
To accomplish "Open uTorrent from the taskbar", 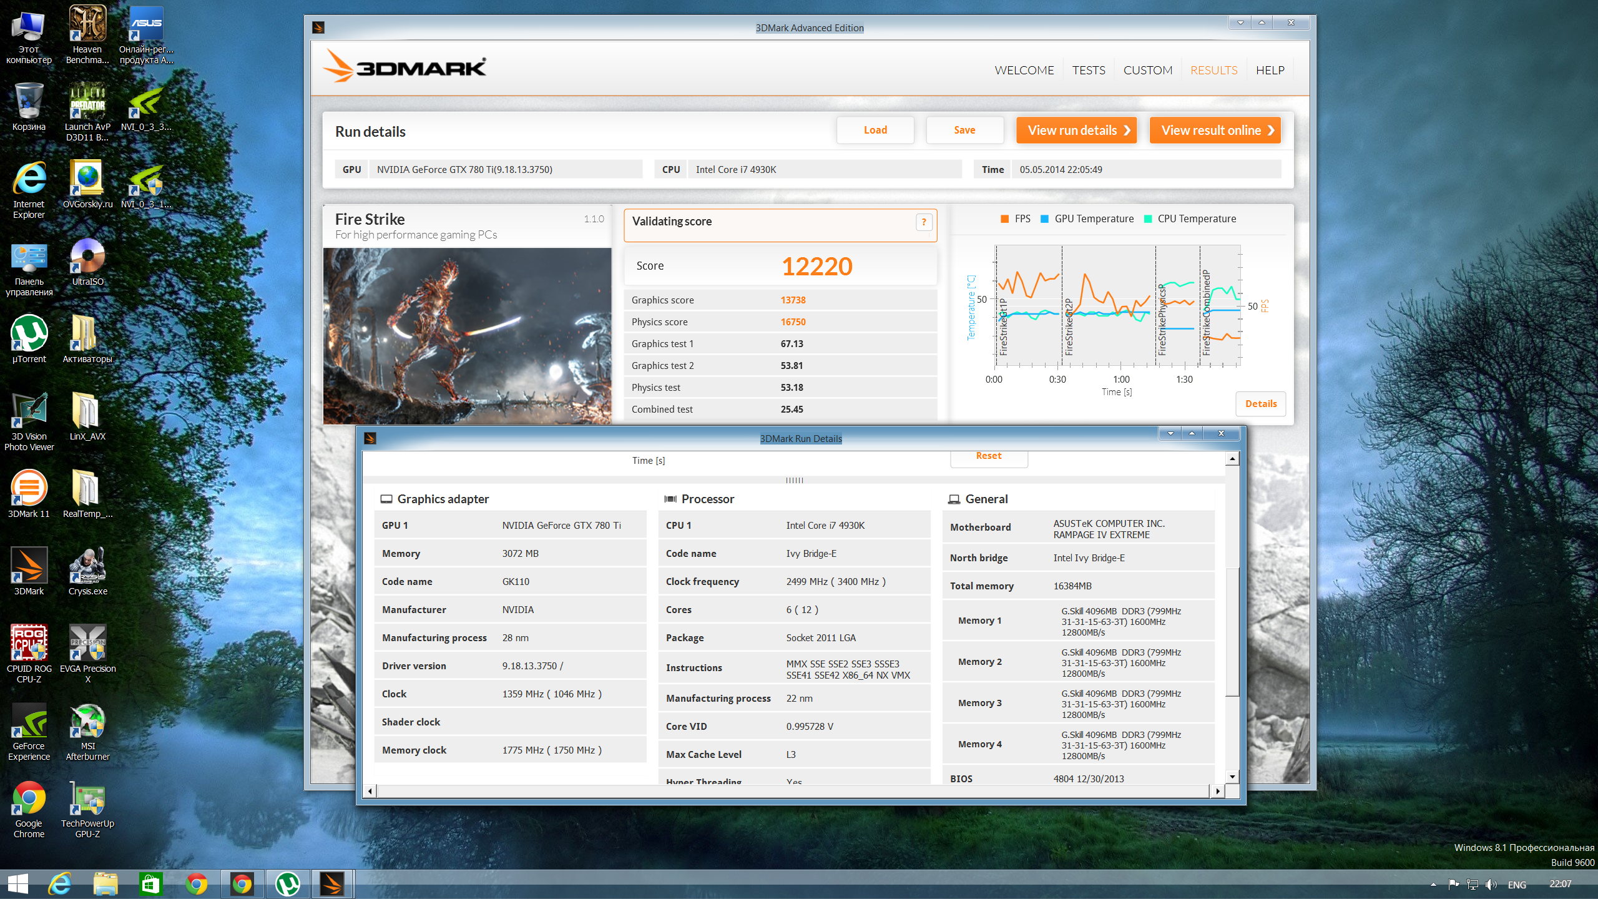I will 288,884.
